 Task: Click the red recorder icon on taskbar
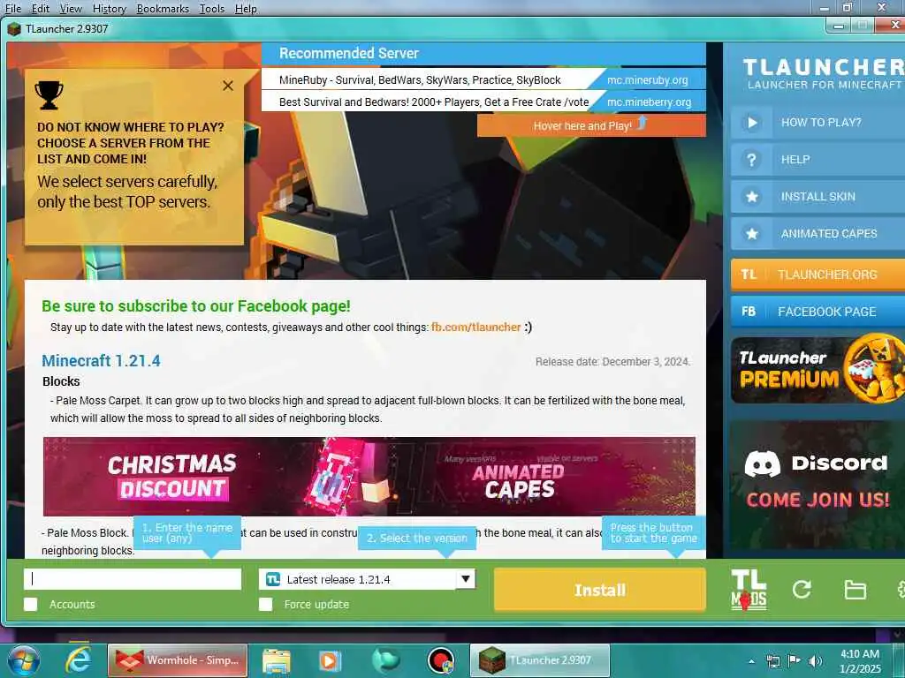click(x=441, y=660)
